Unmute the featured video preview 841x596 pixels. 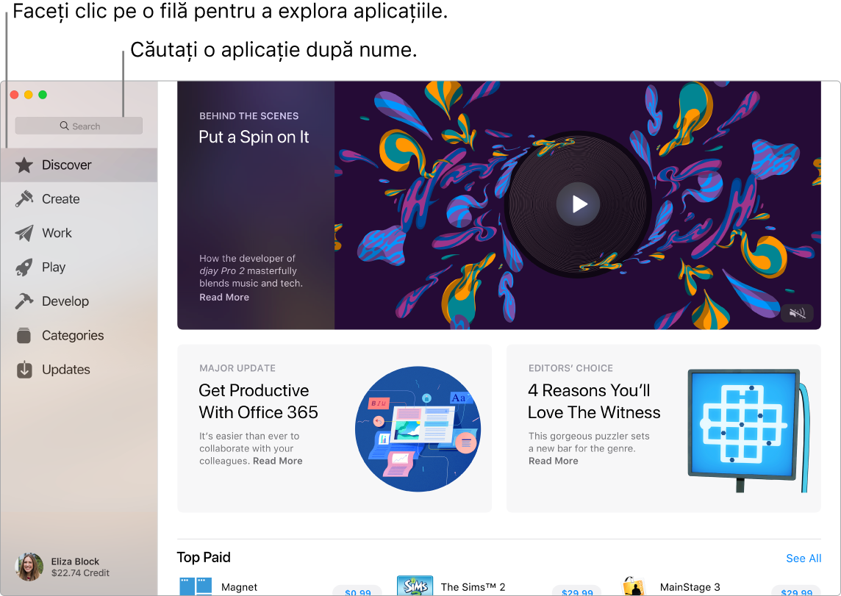(796, 313)
